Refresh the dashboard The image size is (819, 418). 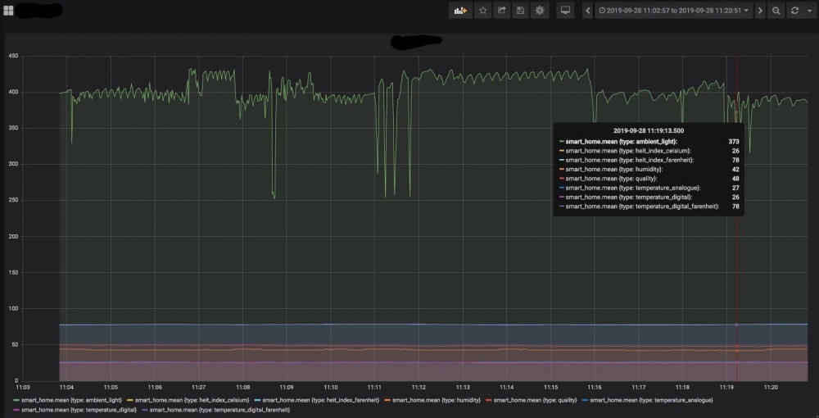pos(794,11)
